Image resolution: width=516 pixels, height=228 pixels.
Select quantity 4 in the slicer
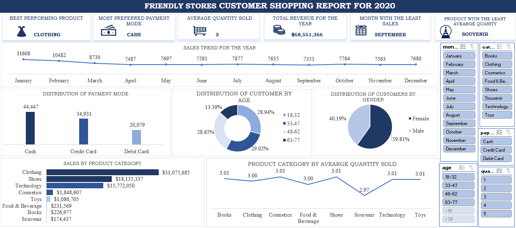496,205
